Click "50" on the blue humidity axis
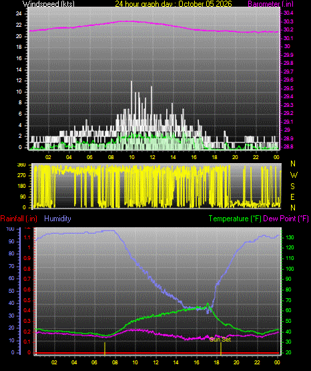311x371 pixels. click(11, 291)
